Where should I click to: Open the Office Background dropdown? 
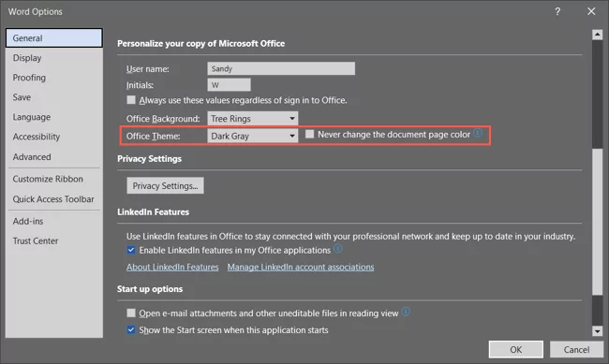tap(252, 118)
